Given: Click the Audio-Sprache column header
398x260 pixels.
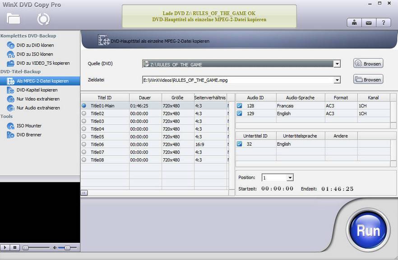Looking at the screenshot, I should (301, 98).
